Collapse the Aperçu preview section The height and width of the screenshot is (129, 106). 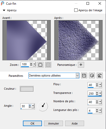click(x=4, y=10)
